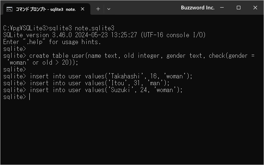This screenshot has width=264, height=165.
Task: Click the Buzzword Inc. title bar text
Action: tap(198, 8)
